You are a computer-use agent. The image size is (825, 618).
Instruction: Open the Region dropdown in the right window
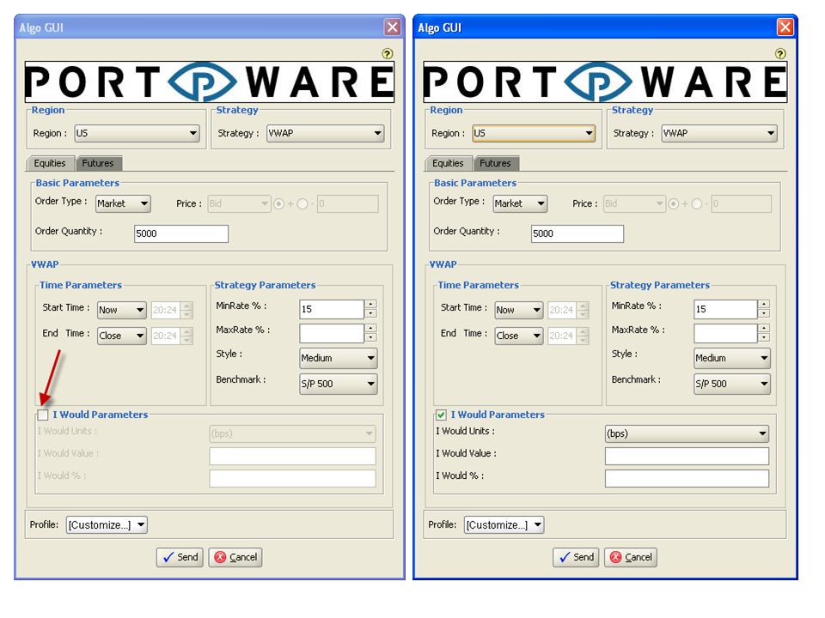coord(534,134)
